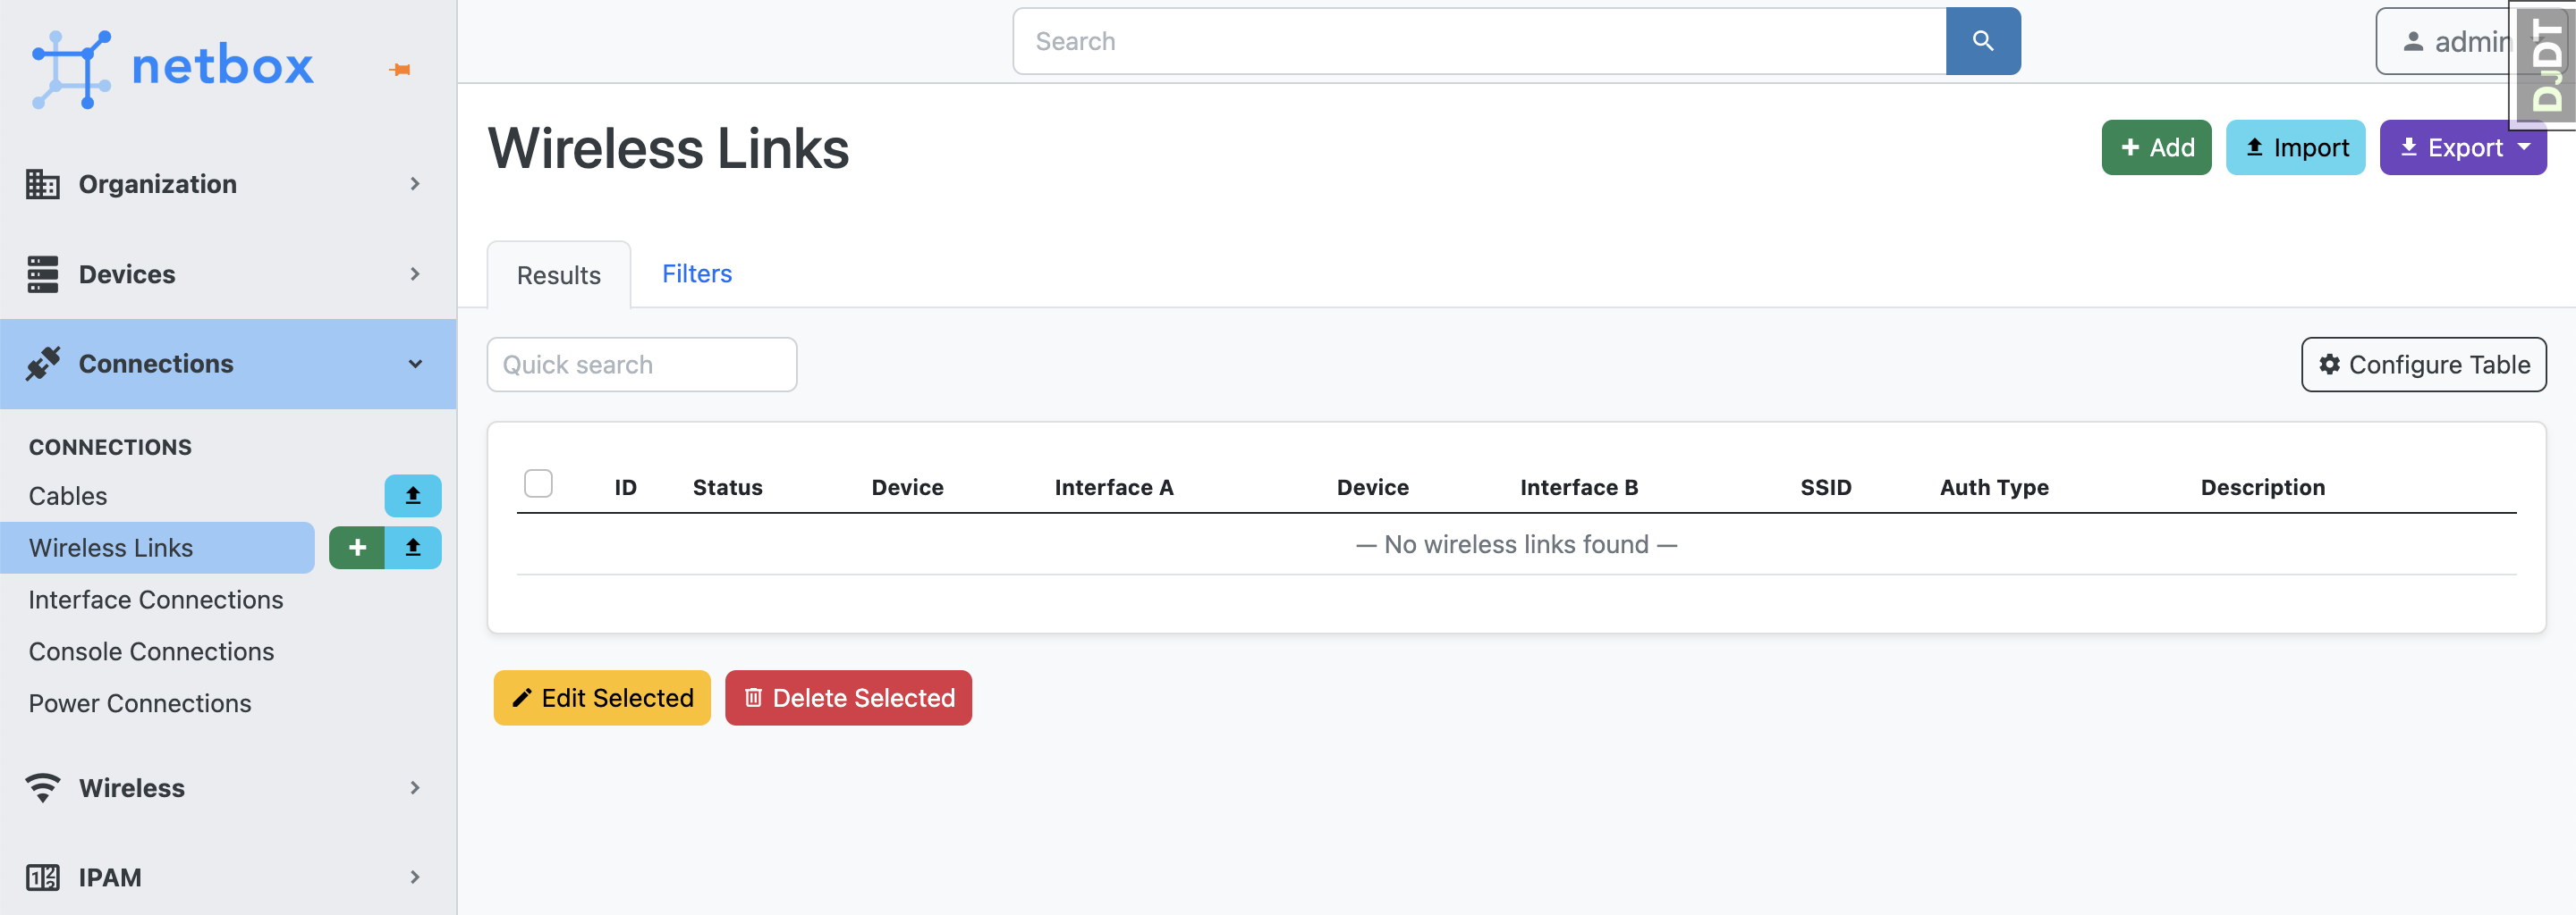This screenshot has height=915, width=2576.
Task: Click the Add button
Action: [x=2156, y=147]
